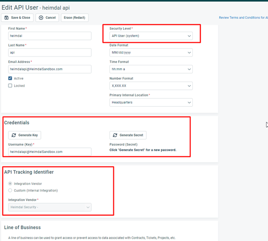Screen dimensions: 268x241
Task: Enable the Locked checkbox
Action: point(10,86)
